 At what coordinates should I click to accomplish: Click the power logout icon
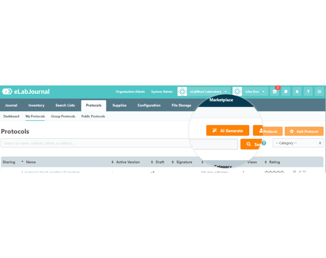point(319,91)
